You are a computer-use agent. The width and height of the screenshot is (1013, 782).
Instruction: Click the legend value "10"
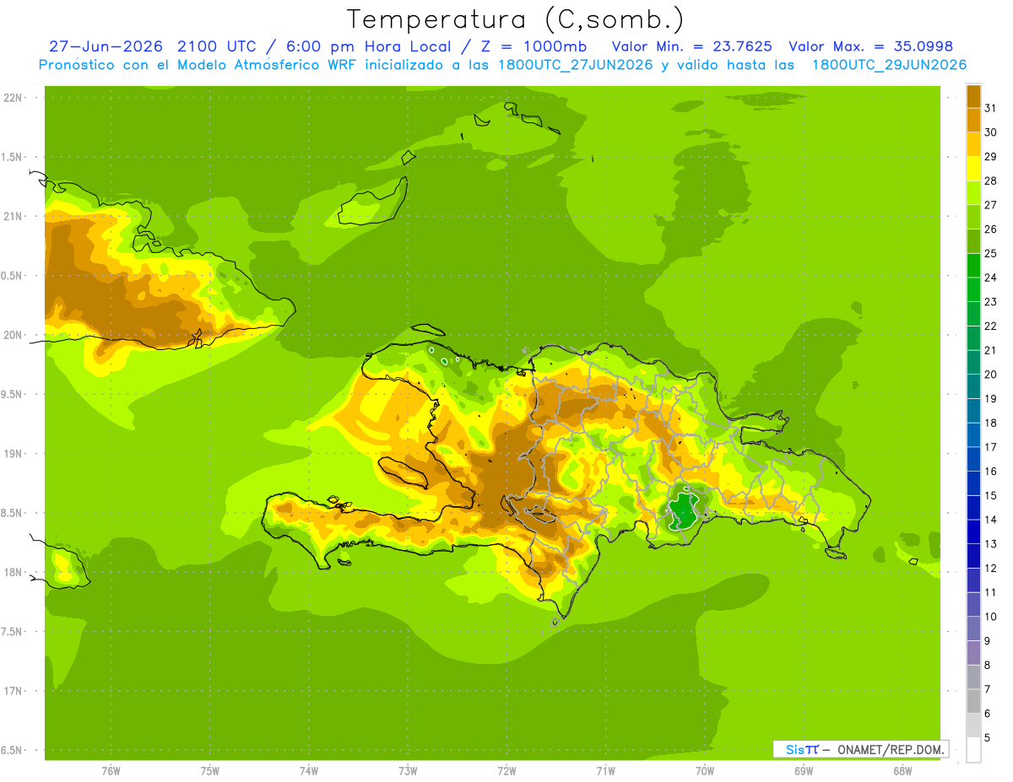click(x=990, y=617)
